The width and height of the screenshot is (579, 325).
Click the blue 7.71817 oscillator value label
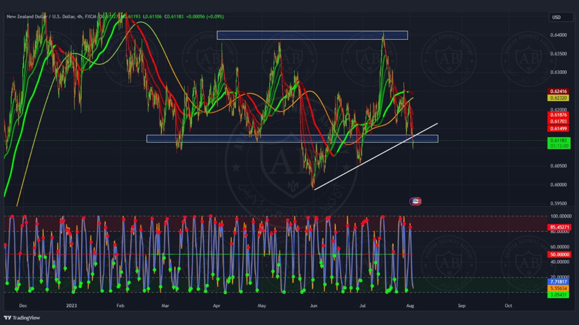pyautogui.click(x=558, y=282)
